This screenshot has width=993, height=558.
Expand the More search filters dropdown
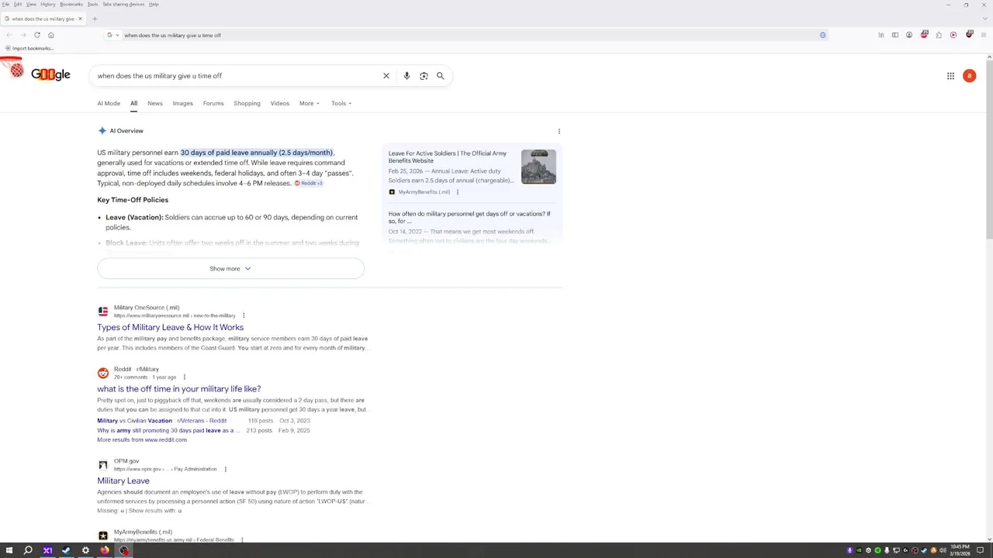tap(310, 103)
